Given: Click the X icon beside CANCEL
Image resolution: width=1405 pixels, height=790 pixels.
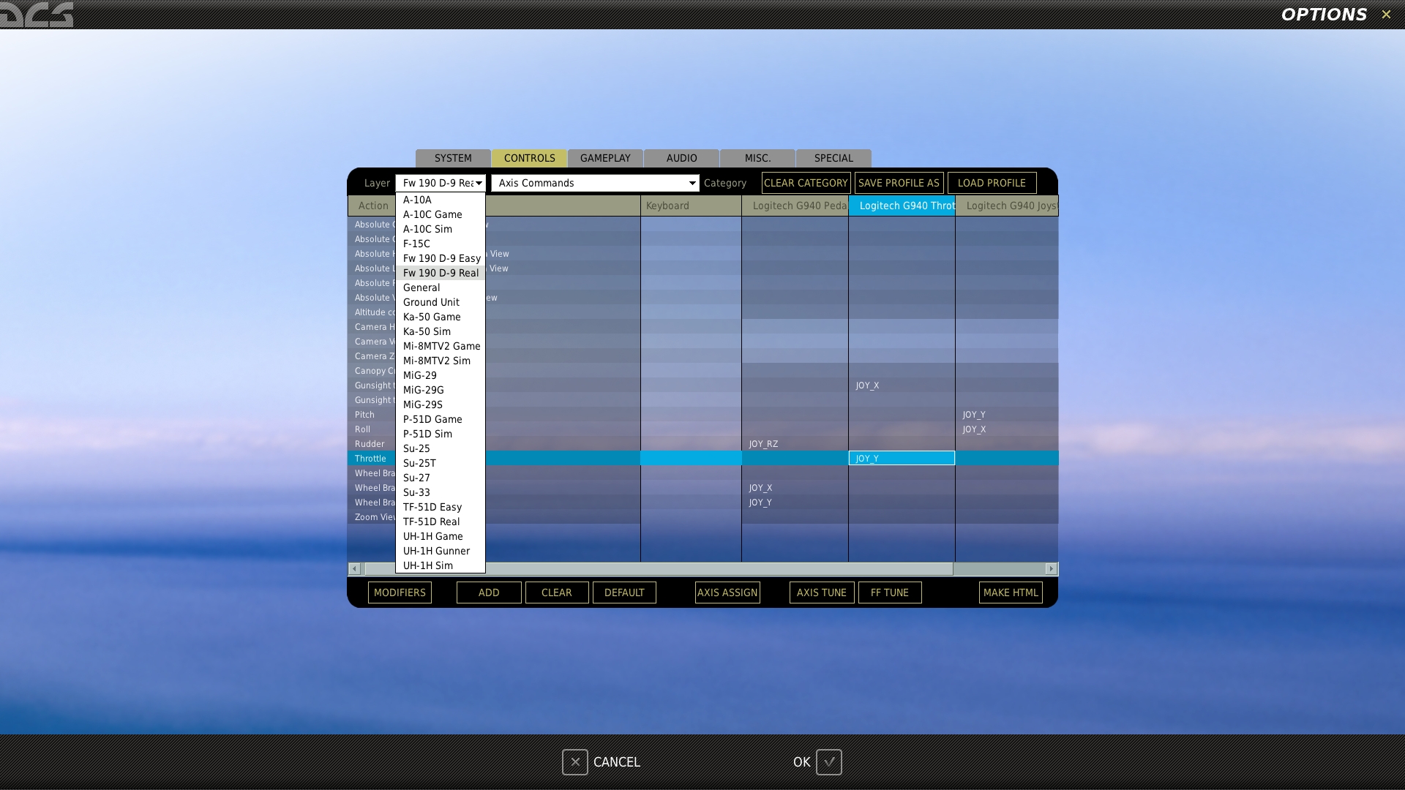Looking at the screenshot, I should 575,762.
